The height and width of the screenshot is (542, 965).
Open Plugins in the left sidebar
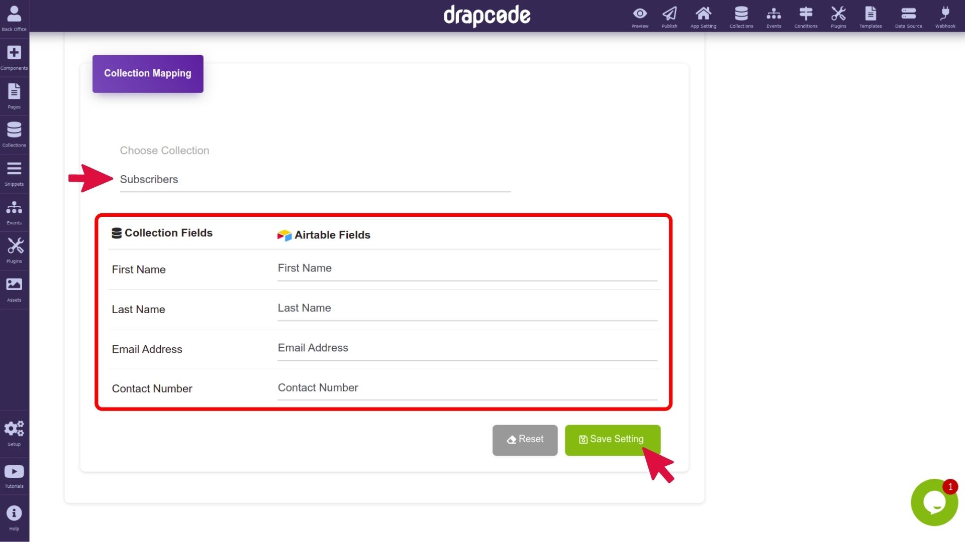(14, 251)
